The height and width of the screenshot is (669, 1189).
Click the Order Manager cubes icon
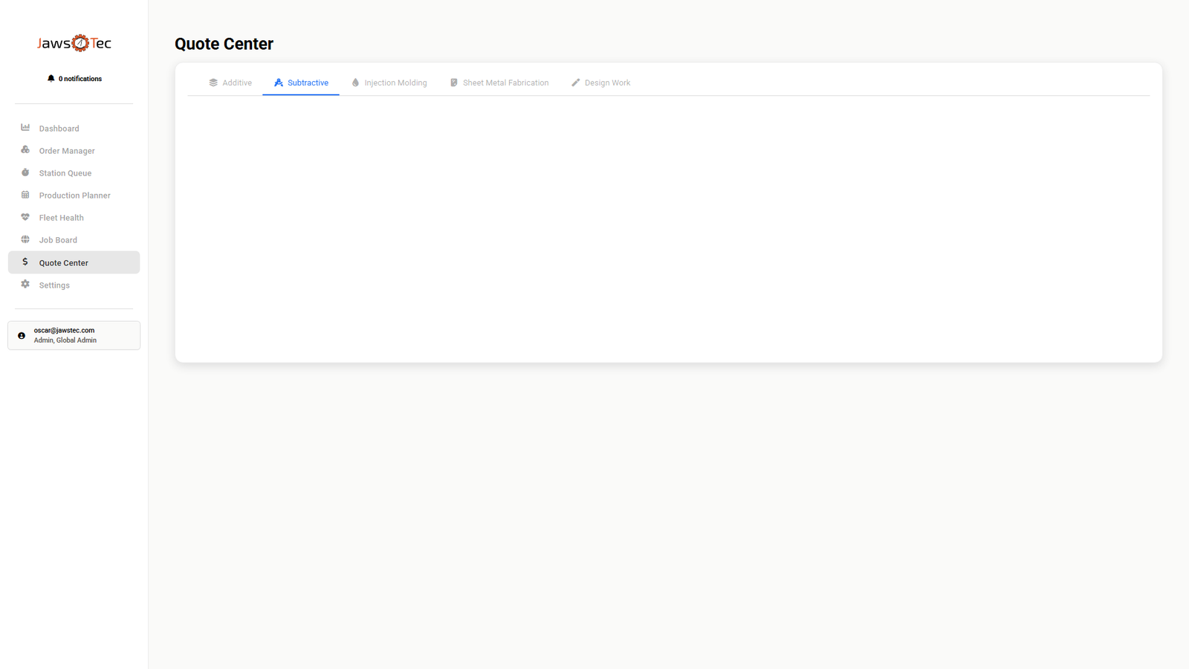[25, 150]
